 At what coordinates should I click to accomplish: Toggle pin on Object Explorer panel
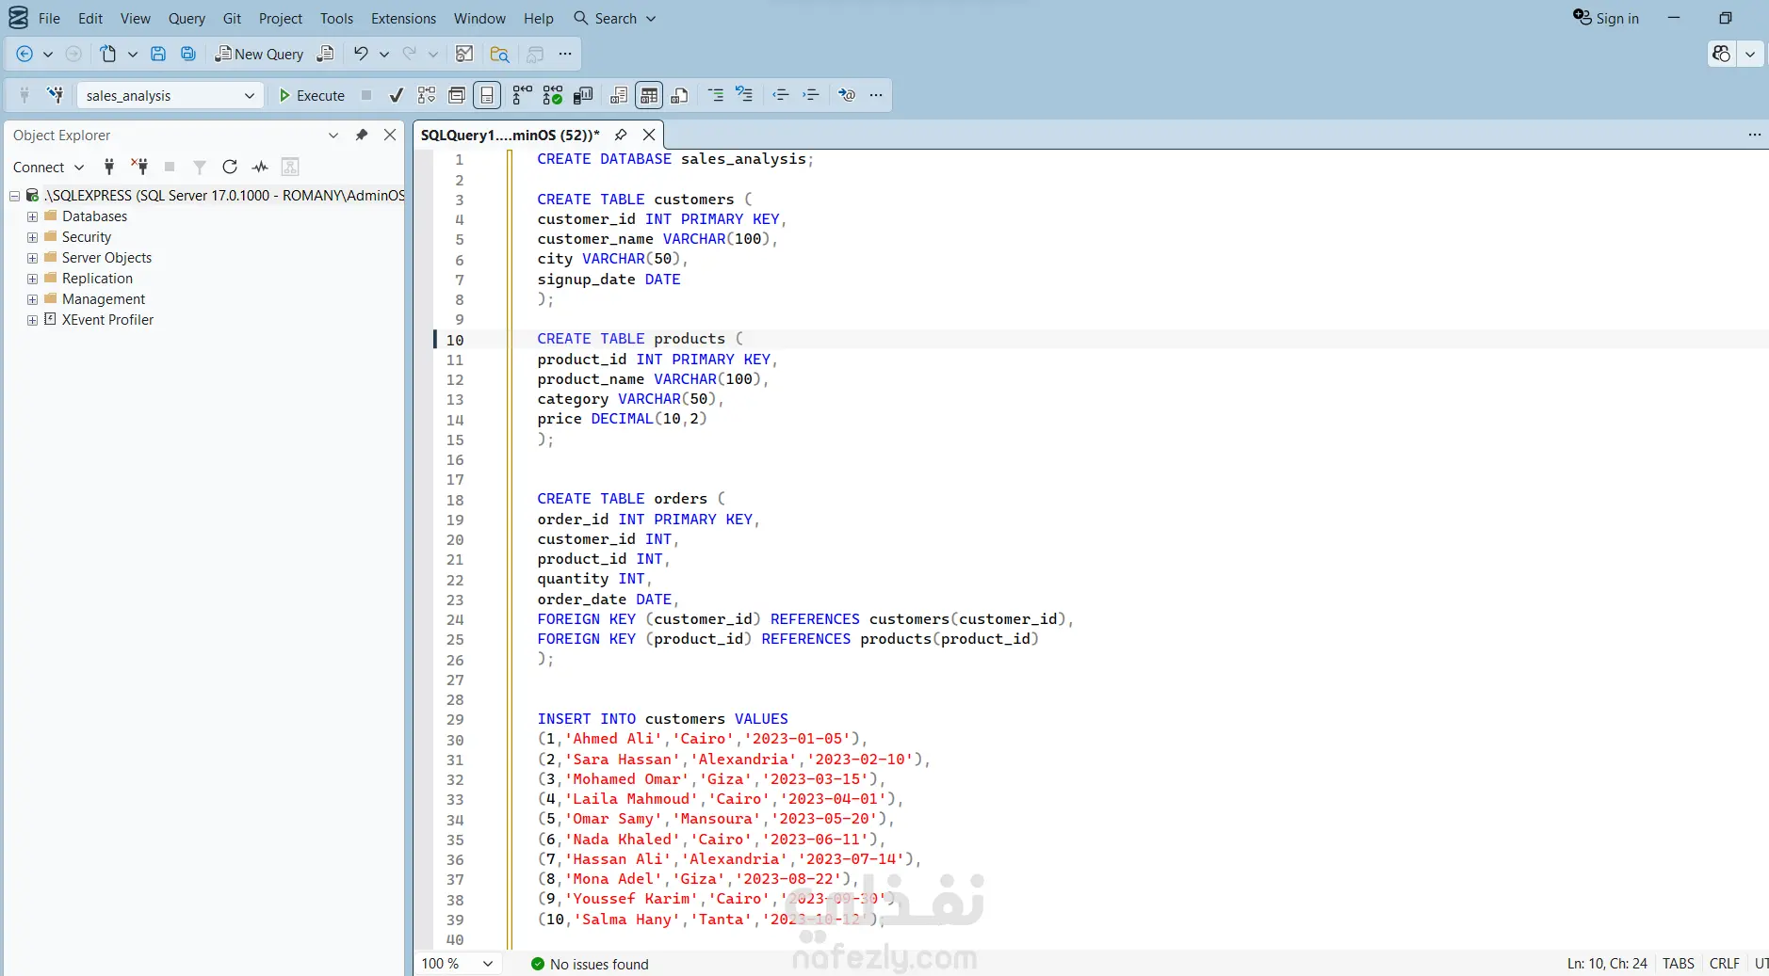362,135
